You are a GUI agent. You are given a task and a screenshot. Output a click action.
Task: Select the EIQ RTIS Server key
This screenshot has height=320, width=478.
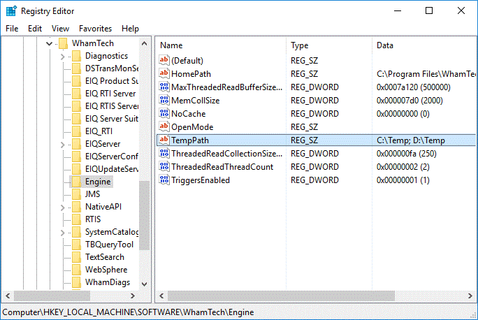point(112,106)
